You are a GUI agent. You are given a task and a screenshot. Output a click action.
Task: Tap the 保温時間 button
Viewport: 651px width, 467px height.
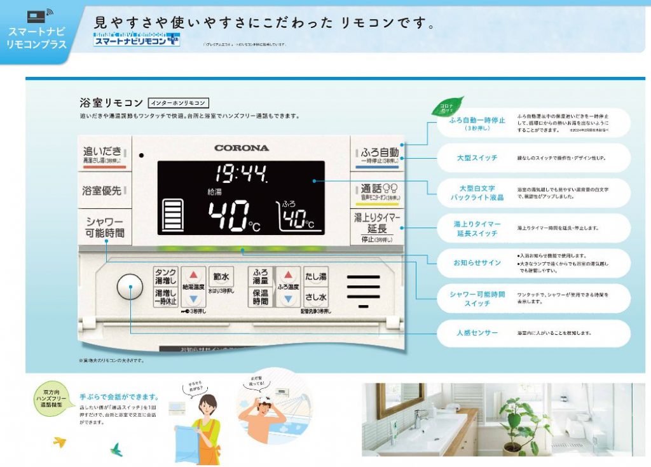(260, 297)
